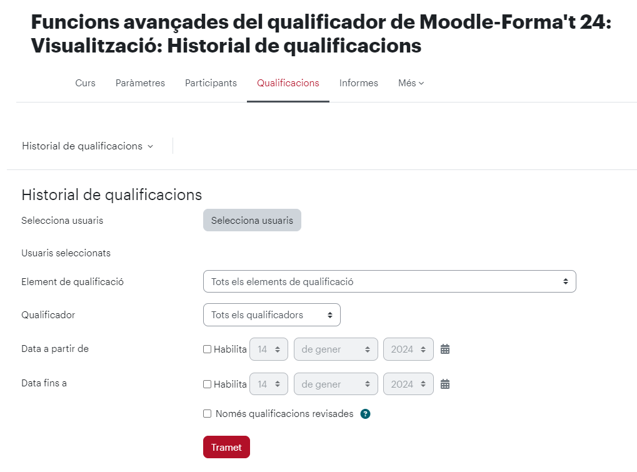
Task: Switch to the Participants tab
Action: [211, 83]
